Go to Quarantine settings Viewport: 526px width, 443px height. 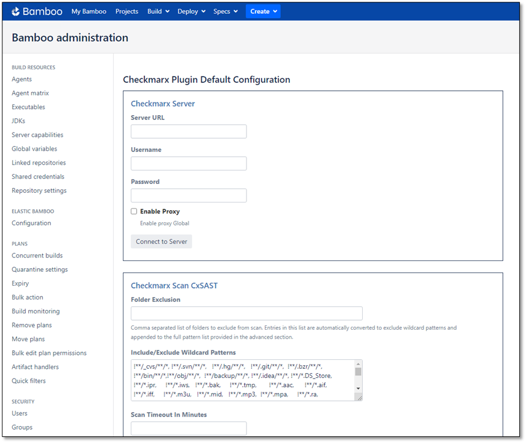pos(40,269)
